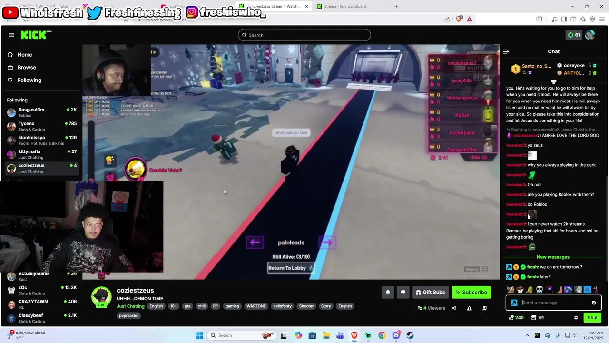Open the user profile avatar menu
Image resolution: width=609 pixels, height=343 pixels.
(x=590, y=35)
